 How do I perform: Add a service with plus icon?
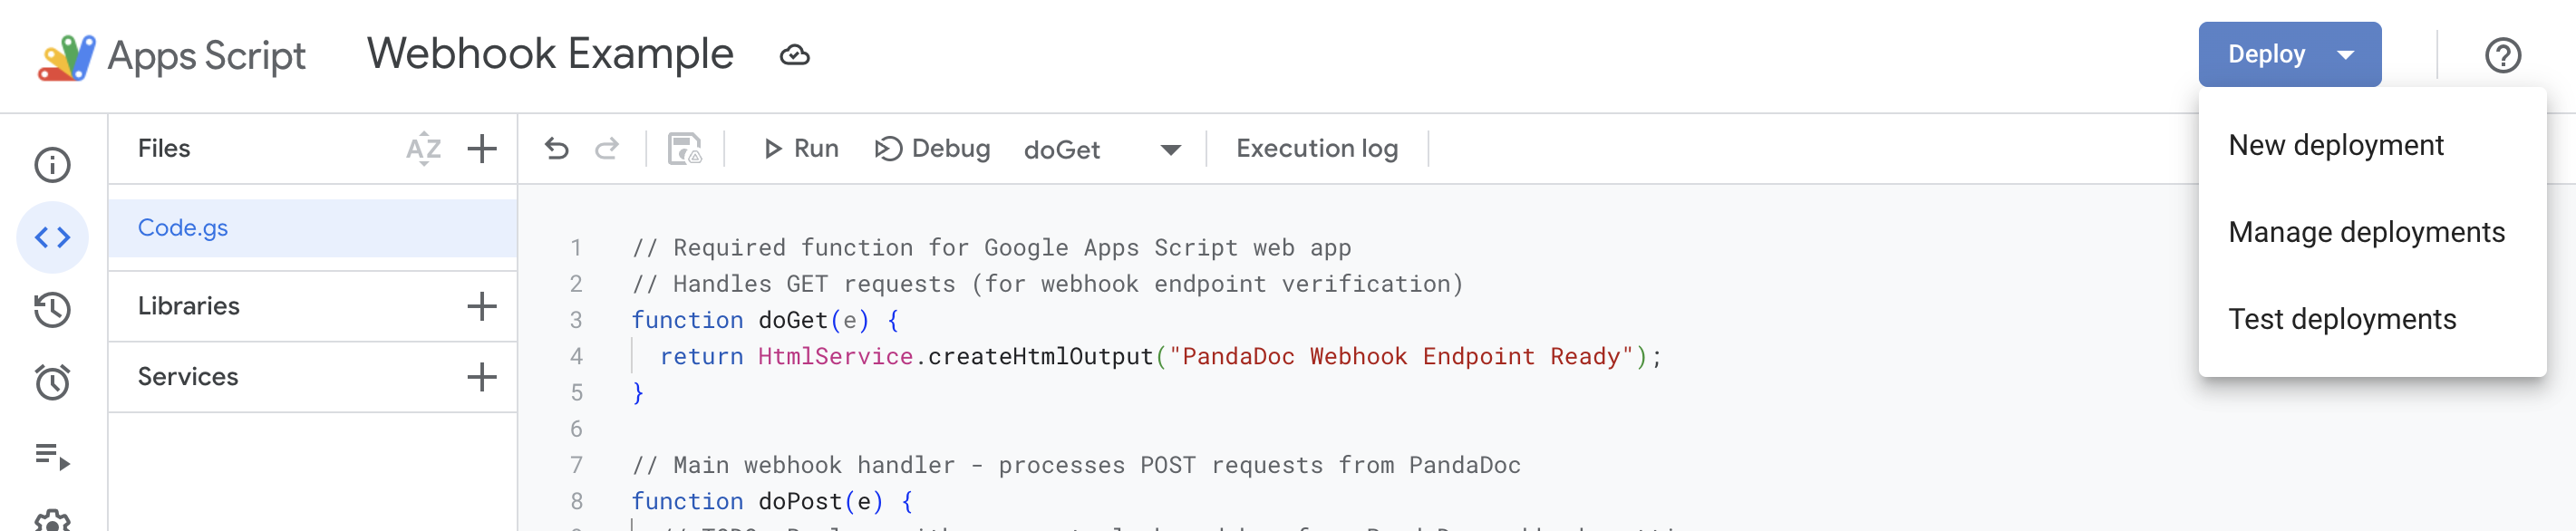tap(482, 377)
